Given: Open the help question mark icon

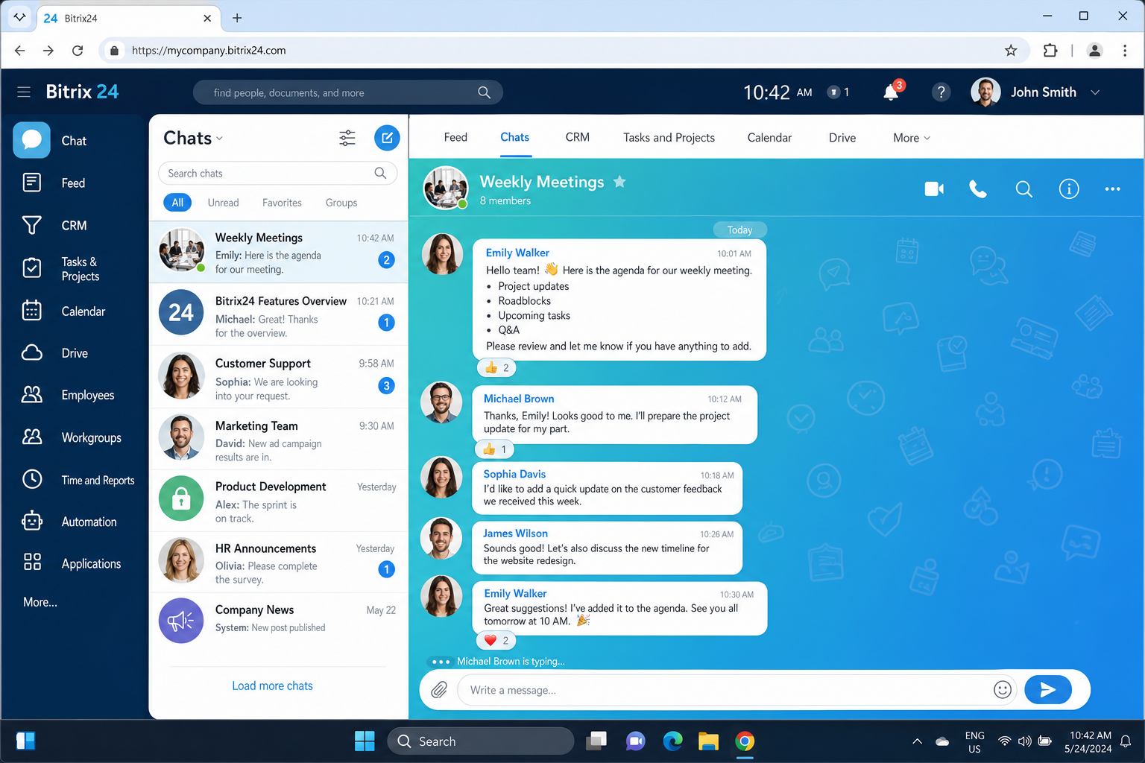Looking at the screenshot, I should (x=941, y=92).
